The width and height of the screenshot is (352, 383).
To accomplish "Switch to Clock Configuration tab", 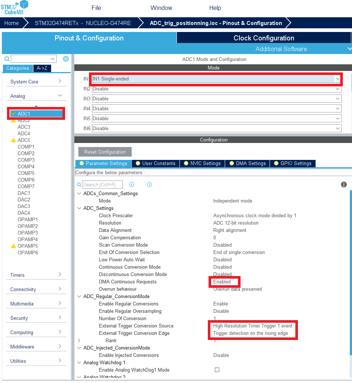I will tap(264, 38).
